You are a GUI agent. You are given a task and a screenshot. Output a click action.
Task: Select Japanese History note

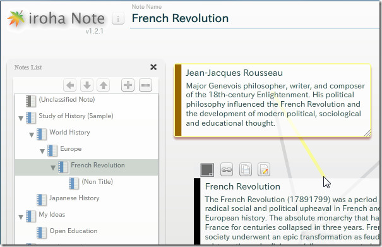pyautogui.click(x=75, y=198)
